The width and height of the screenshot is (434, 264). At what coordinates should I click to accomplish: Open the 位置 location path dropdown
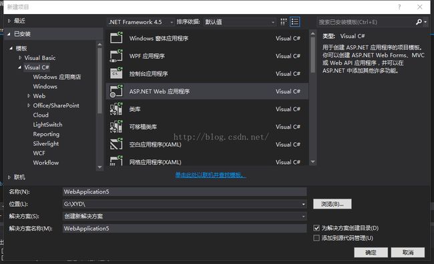click(x=303, y=204)
